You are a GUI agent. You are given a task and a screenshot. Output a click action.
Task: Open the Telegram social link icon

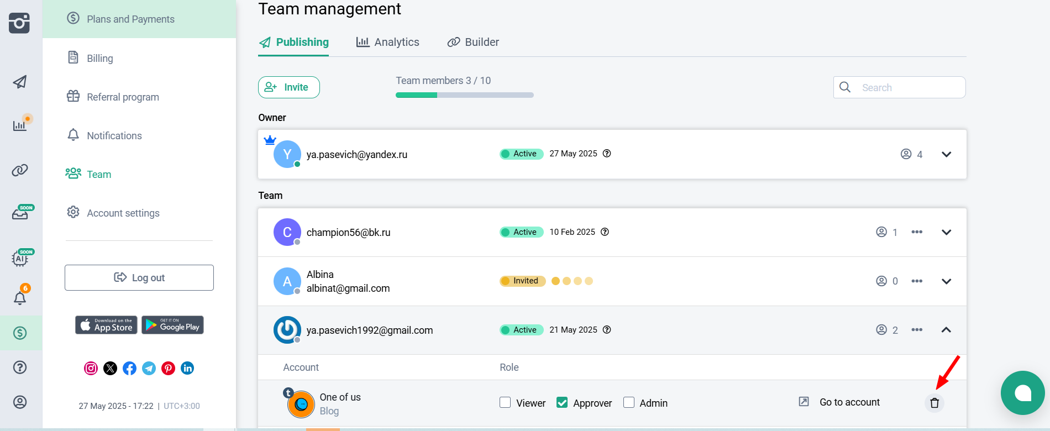(x=149, y=368)
